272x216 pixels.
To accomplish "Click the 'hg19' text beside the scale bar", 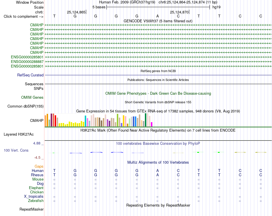I will point(216,7).
